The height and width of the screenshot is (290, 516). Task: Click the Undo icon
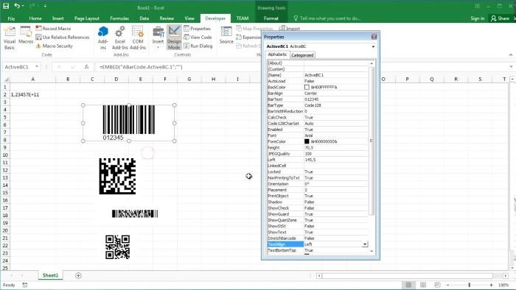click(x=17, y=6)
